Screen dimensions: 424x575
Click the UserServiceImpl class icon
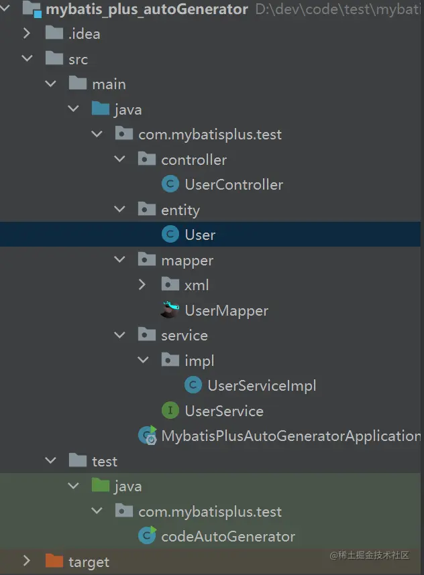(x=193, y=385)
